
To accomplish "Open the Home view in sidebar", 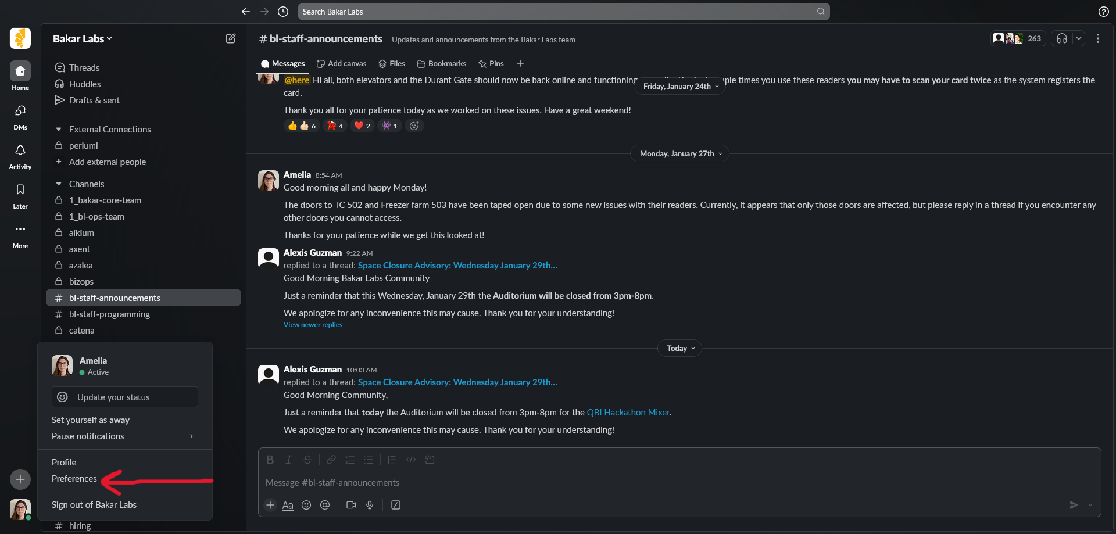I will point(20,76).
